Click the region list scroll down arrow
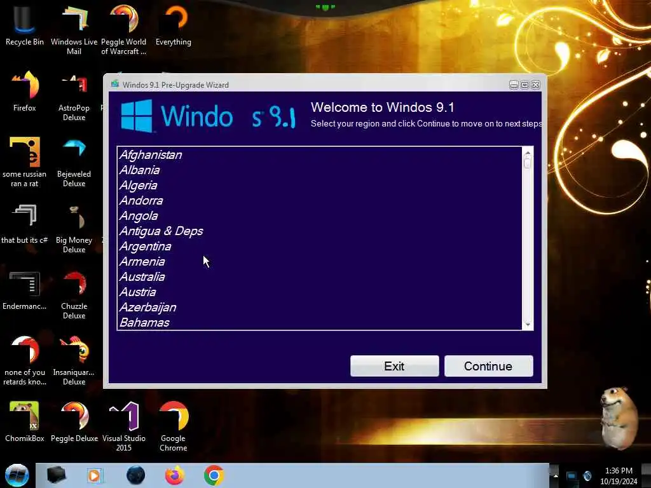651x488 pixels. 528,325
